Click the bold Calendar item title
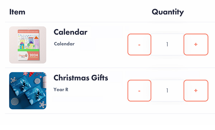The height and width of the screenshot is (130, 215). point(71,32)
